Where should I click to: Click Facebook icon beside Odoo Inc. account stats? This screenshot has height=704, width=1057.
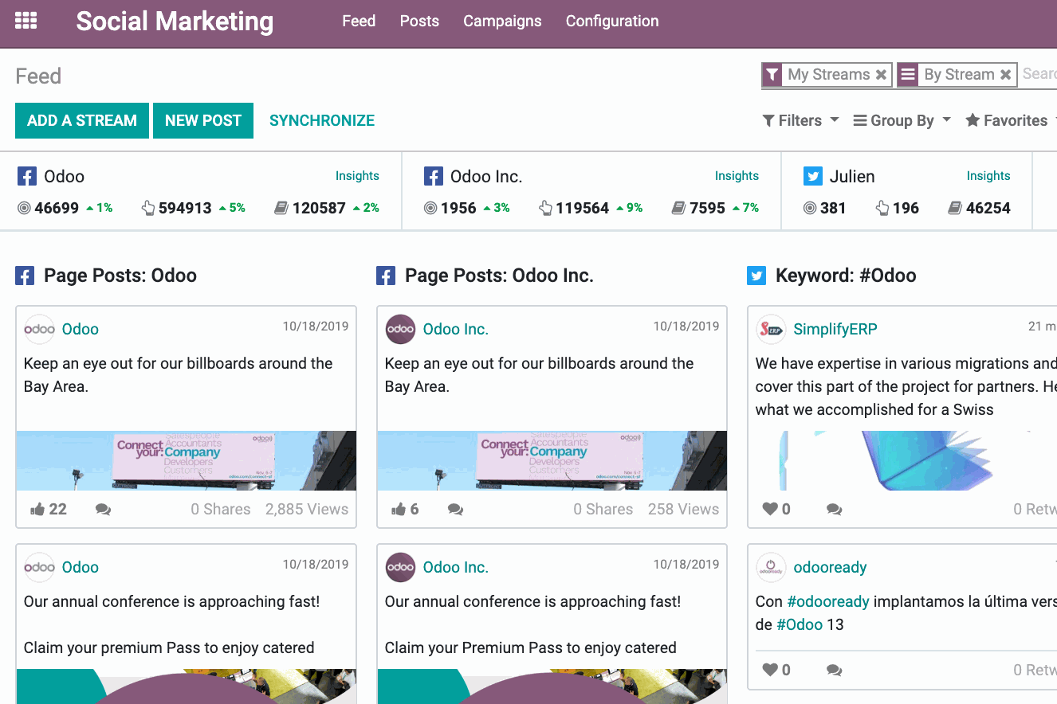[x=434, y=177]
